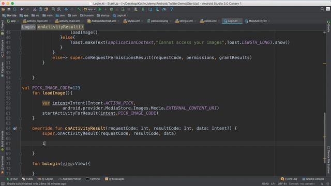
Task: Open the app run configuration dropdown
Action: [x=89, y=9]
